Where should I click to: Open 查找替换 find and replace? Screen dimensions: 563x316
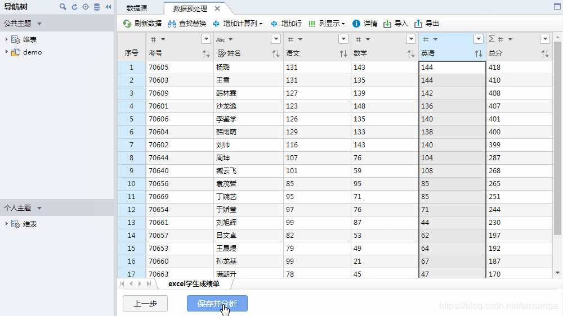pyautogui.click(x=187, y=24)
